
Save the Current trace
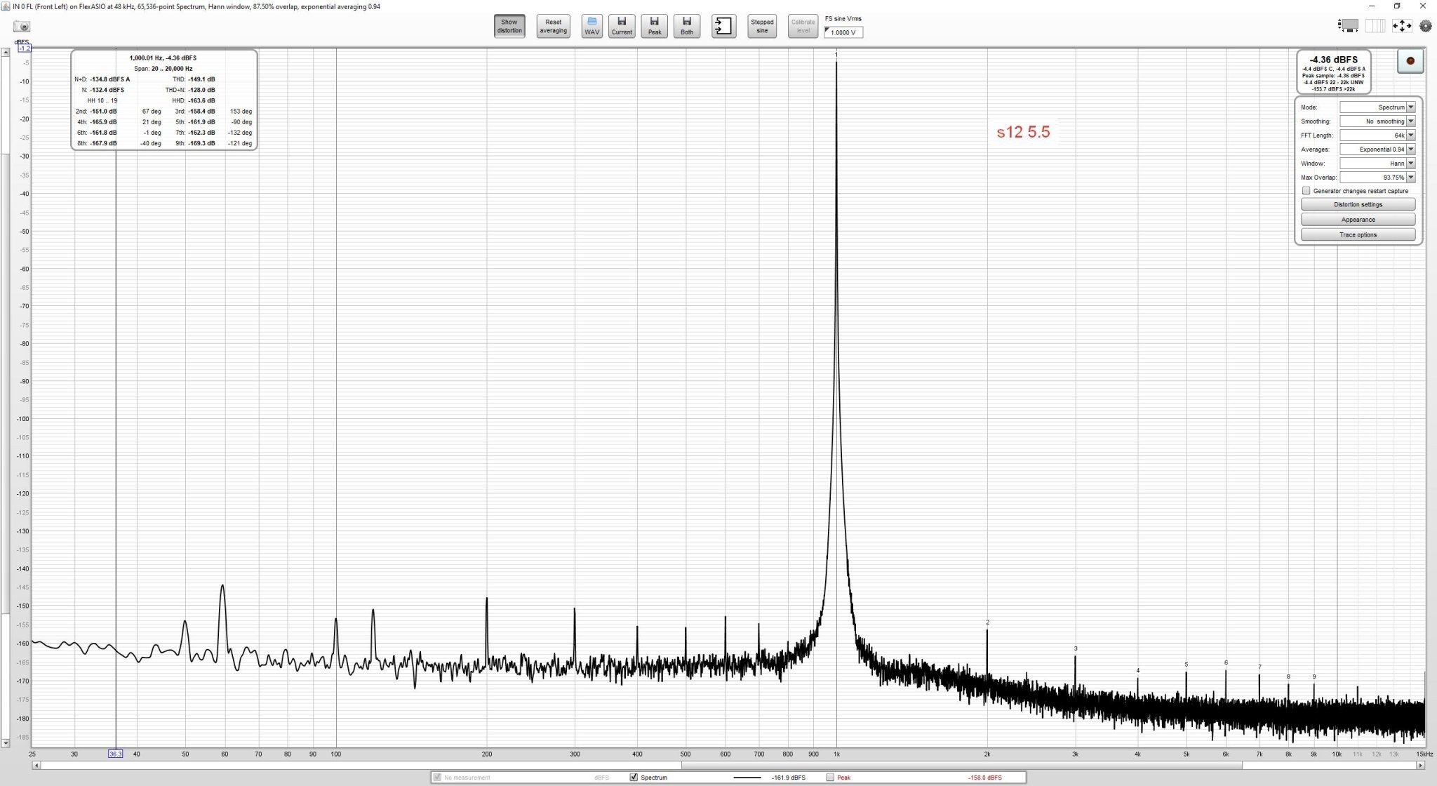coord(622,27)
